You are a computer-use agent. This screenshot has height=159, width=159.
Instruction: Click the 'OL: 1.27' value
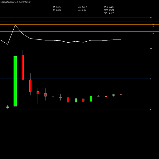coord(109,13)
